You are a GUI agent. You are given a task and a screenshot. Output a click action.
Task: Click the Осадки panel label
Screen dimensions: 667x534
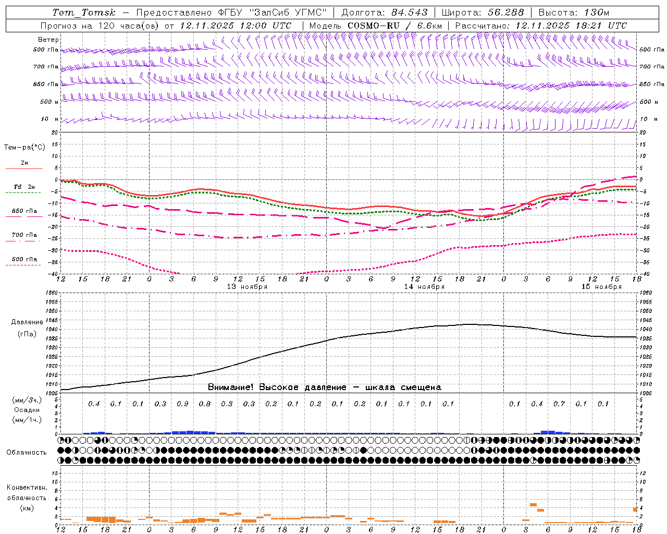point(27,410)
